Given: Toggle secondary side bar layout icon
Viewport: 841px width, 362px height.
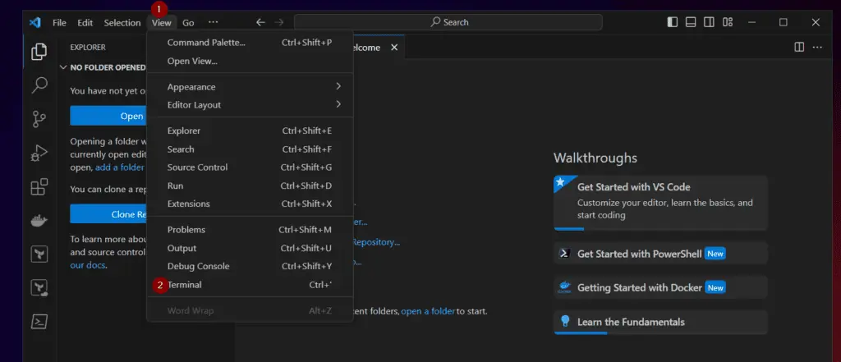Looking at the screenshot, I should 709,22.
